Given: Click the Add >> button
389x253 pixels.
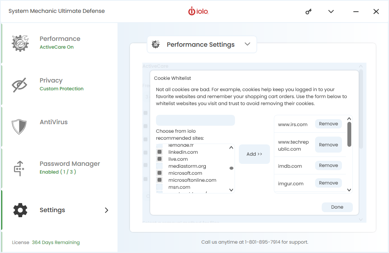Looking at the screenshot, I should (x=254, y=154).
